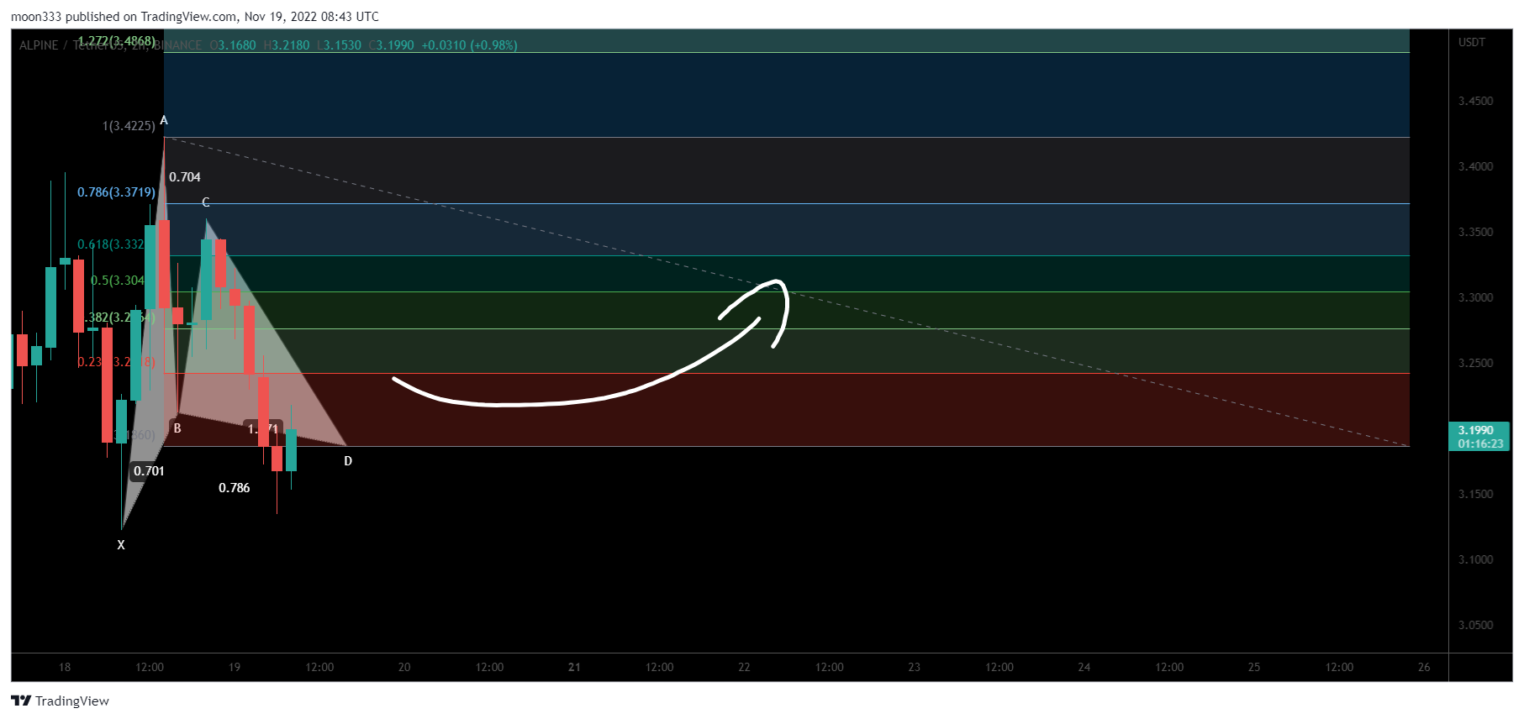Click the 3.0500 price axis label
This screenshot has width=1524, height=719.
pyautogui.click(x=1476, y=625)
